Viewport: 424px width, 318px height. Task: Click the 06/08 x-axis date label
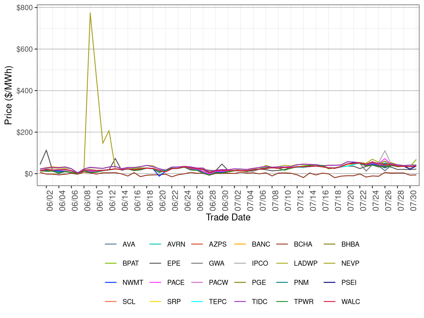[87, 200]
